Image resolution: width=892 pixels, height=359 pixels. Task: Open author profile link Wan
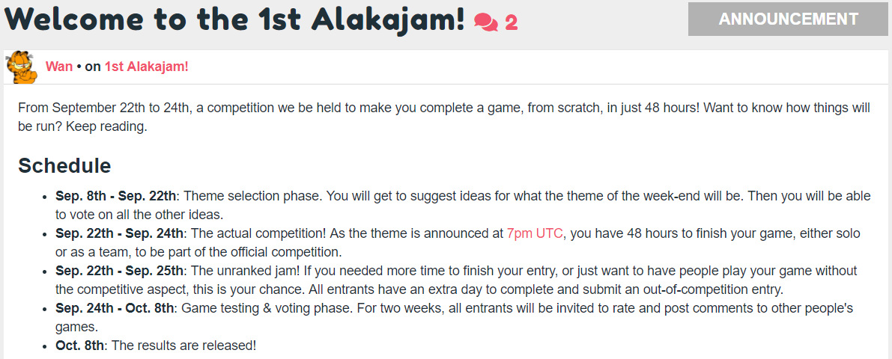point(59,67)
